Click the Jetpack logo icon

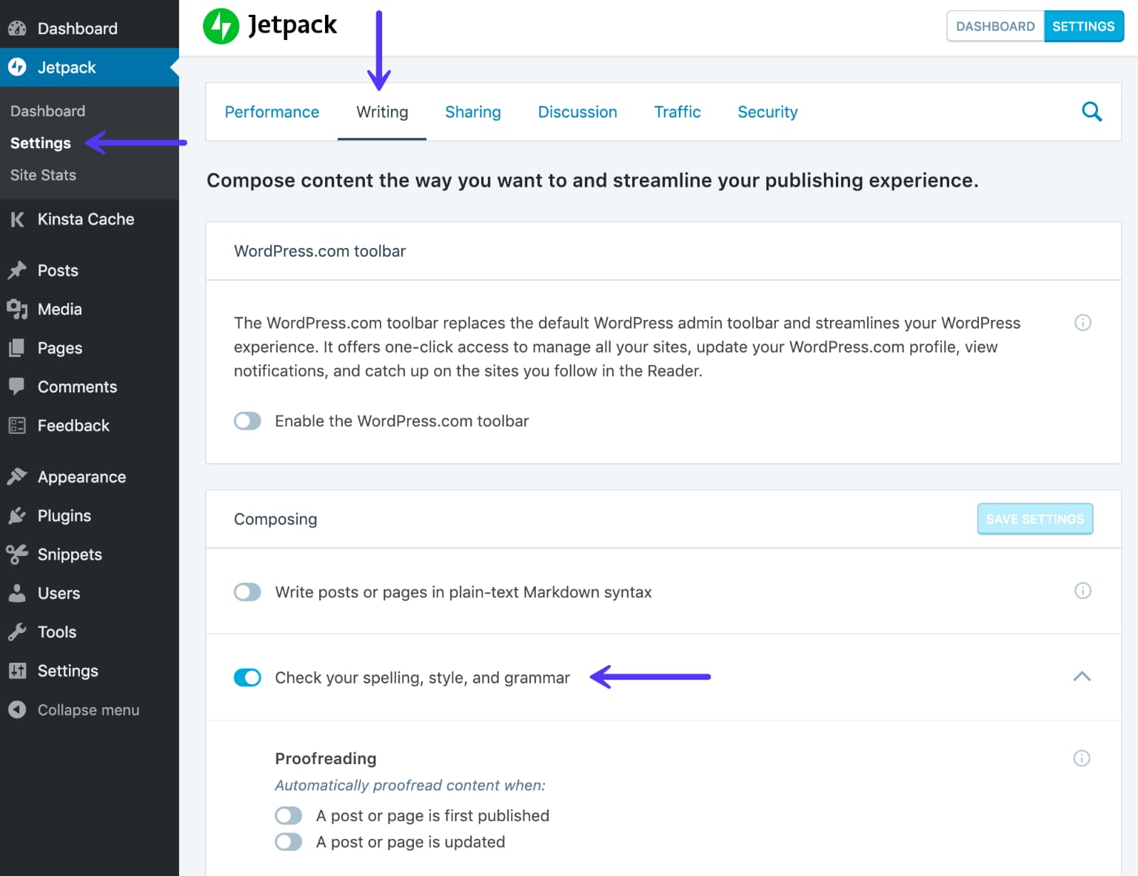point(221,25)
